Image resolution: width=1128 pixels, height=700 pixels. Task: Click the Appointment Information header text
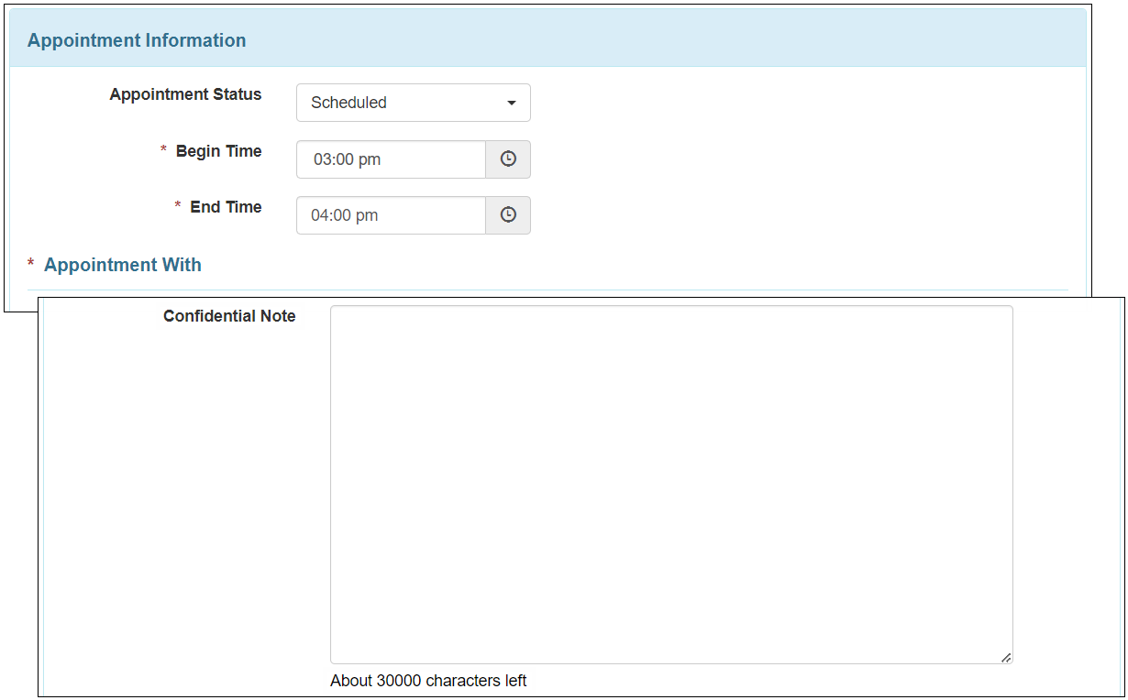coord(137,40)
